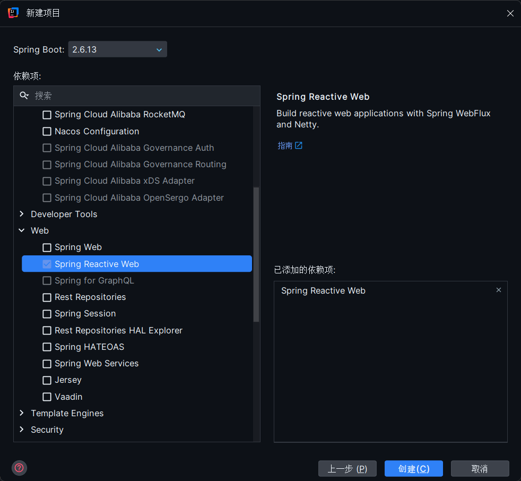
Task: Open the 指南 guide link
Action: pos(285,145)
